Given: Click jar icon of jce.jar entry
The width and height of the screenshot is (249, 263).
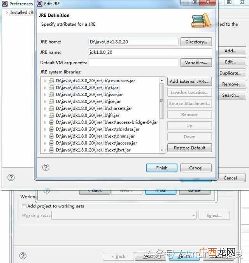Looking at the screenshot, I should coord(51,102).
